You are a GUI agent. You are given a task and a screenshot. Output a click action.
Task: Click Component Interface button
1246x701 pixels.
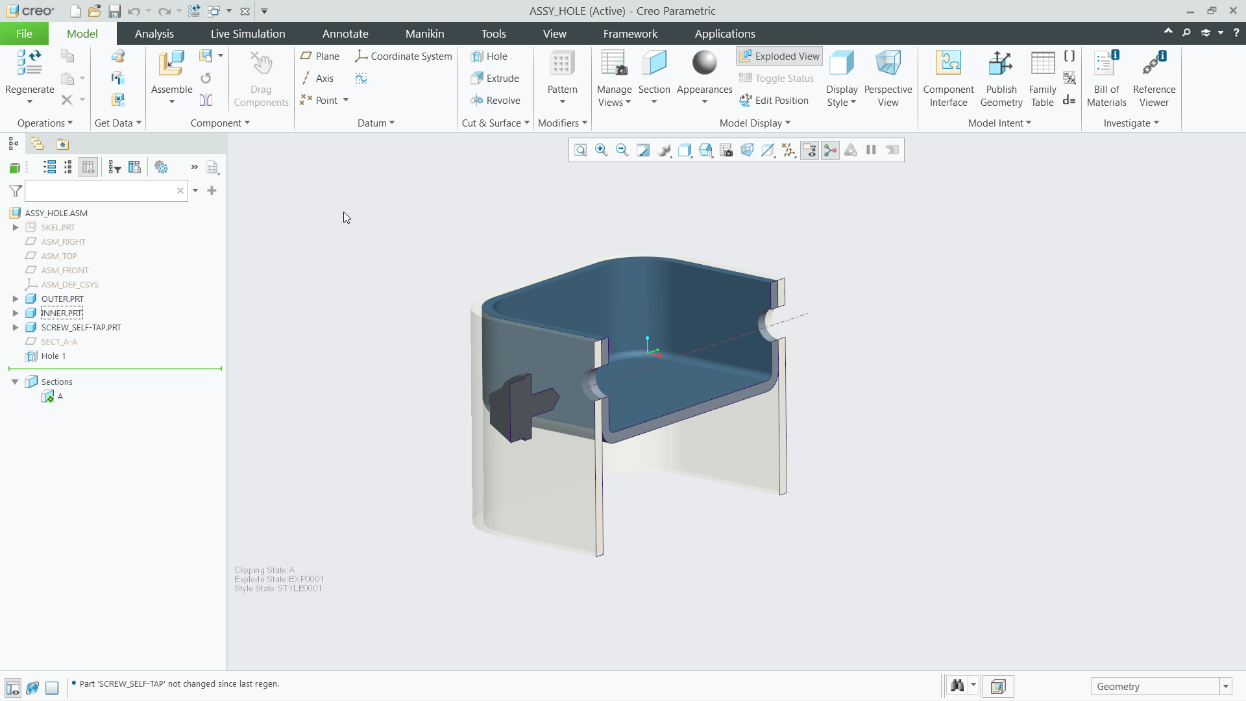(948, 79)
